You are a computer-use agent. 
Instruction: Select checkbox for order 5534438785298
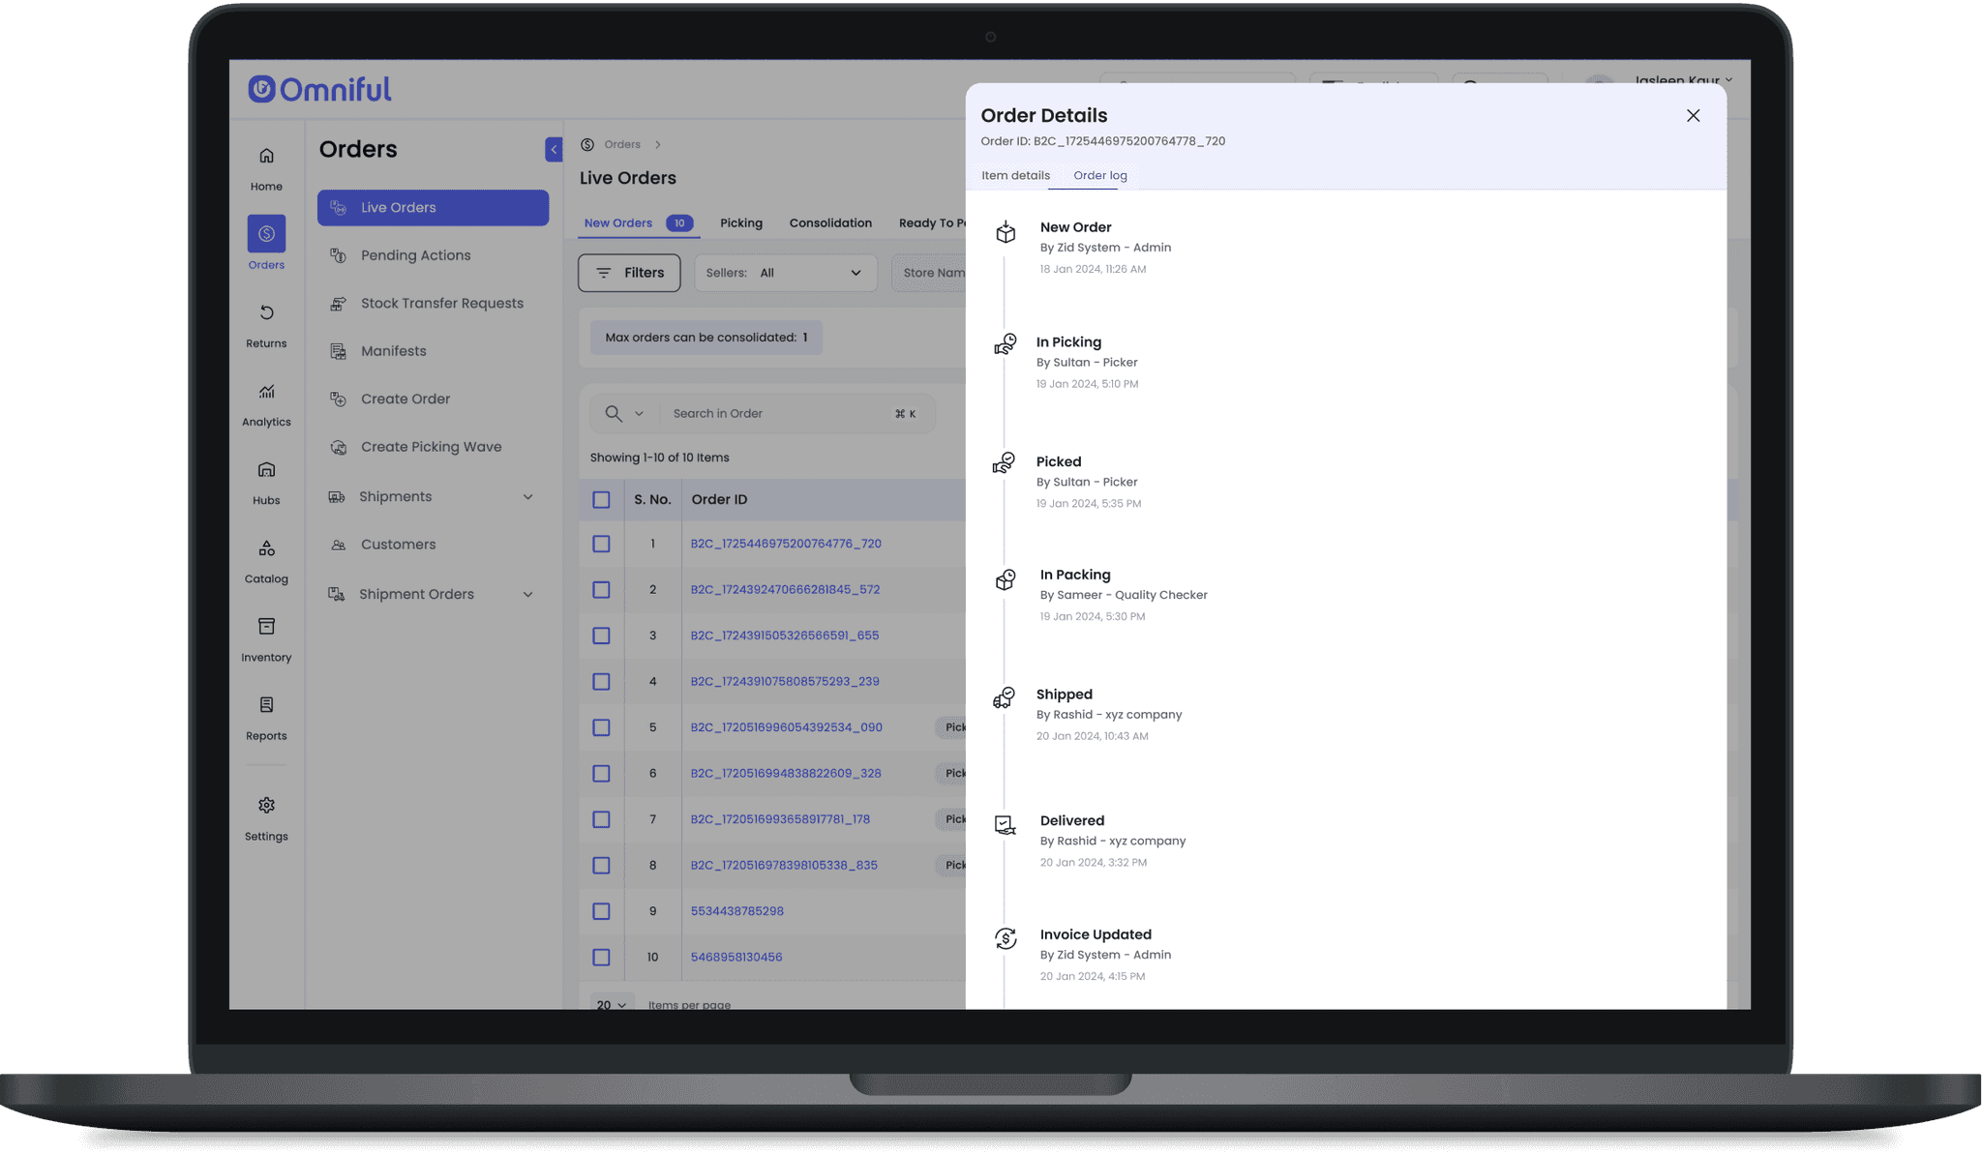(601, 911)
